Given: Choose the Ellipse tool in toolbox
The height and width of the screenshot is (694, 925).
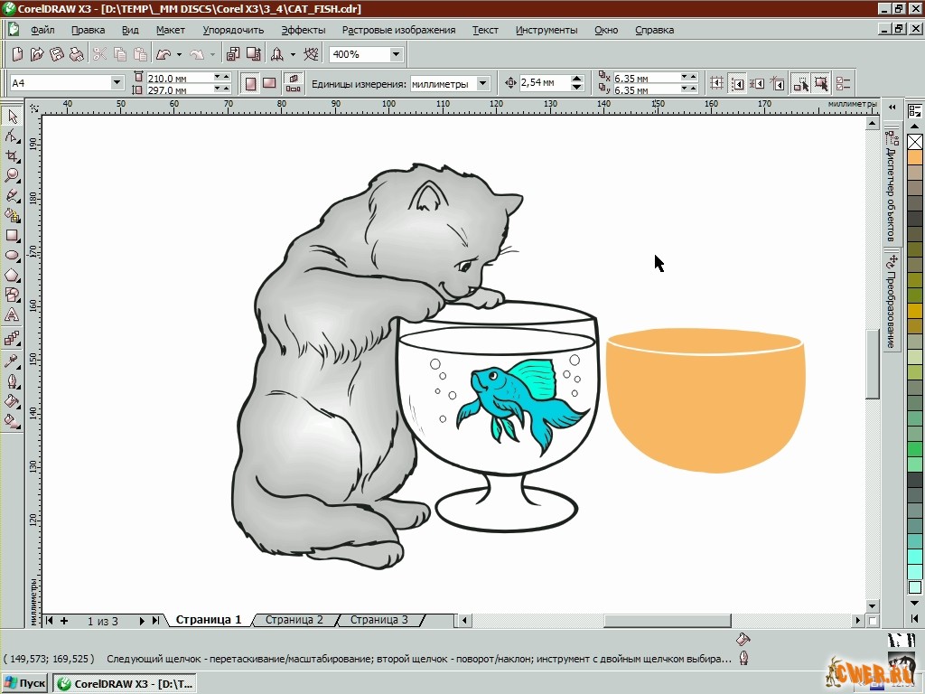Looking at the screenshot, I should pyautogui.click(x=13, y=255).
